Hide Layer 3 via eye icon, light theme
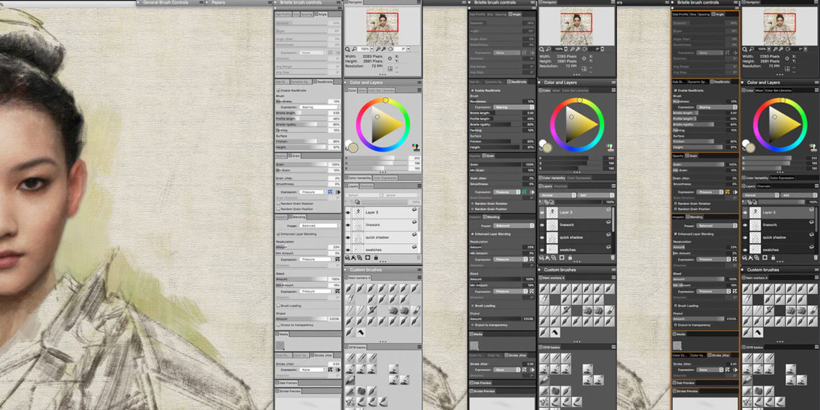This screenshot has width=820, height=410. [347, 212]
